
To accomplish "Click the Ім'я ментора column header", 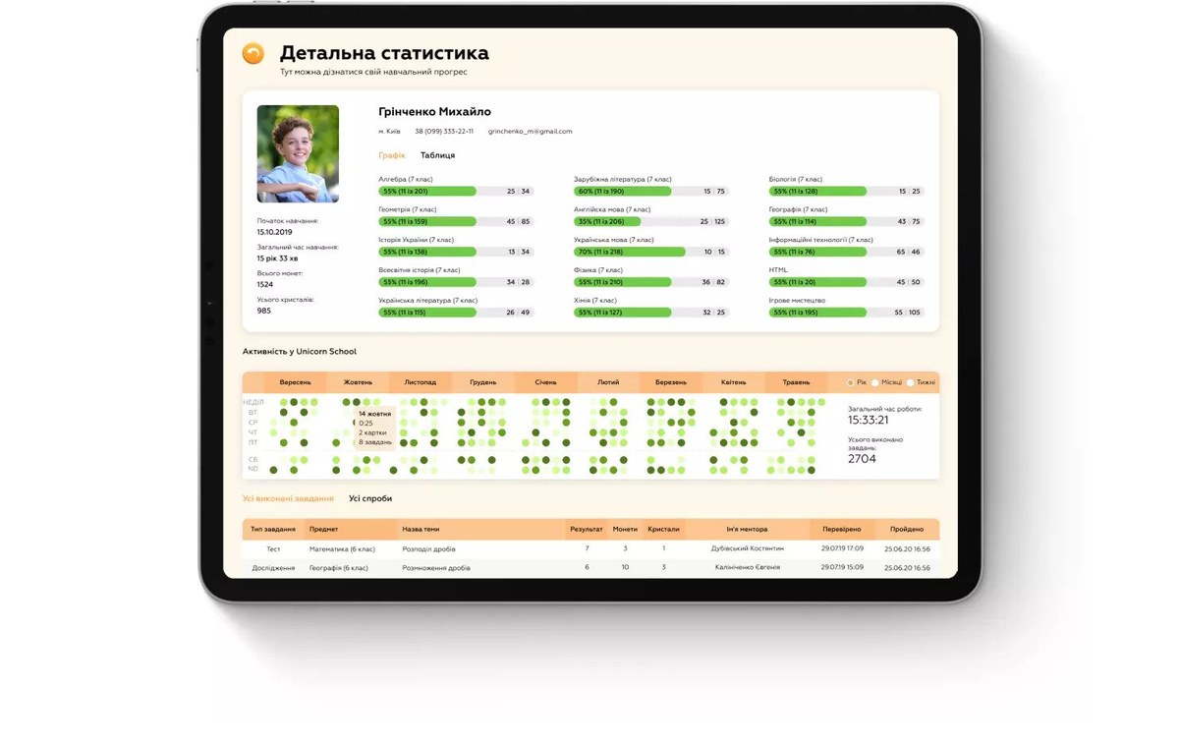I will 747,529.
